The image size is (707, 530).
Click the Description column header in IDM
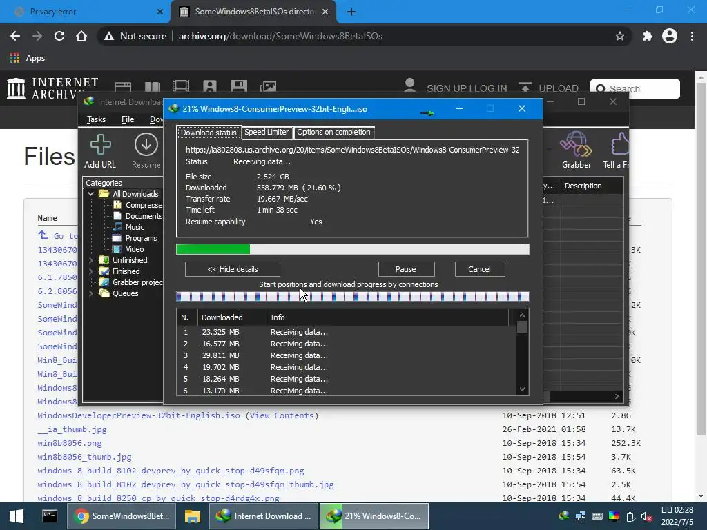point(592,186)
